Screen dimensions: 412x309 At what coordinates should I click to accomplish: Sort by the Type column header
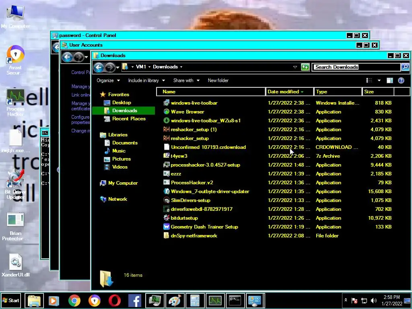click(x=338, y=92)
